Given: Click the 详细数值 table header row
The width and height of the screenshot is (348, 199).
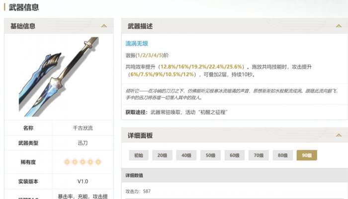Looking at the screenshot, I should coord(235,175).
